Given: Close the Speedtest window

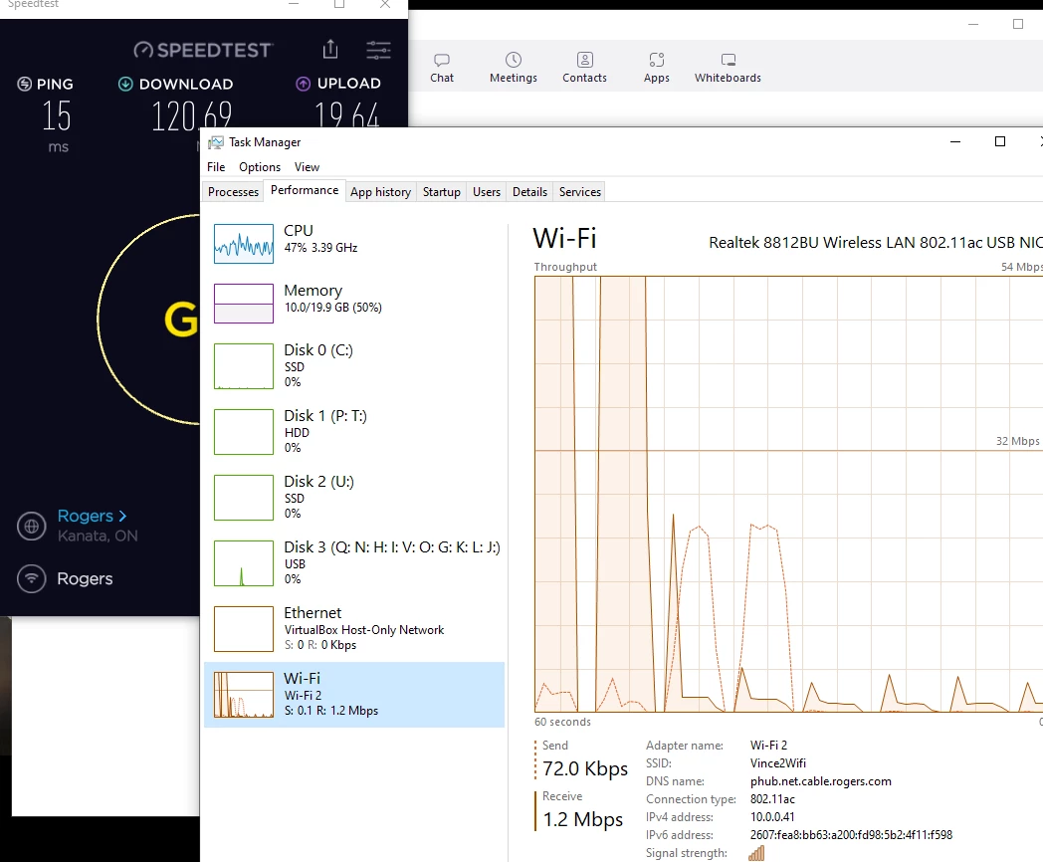Looking at the screenshot, I should 385,5.
